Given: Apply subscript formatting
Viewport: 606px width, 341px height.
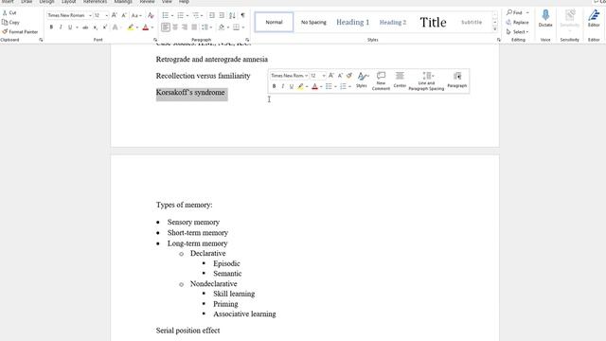Looking at the screenshot, I should pyautogui.click(x=95, y=27).
